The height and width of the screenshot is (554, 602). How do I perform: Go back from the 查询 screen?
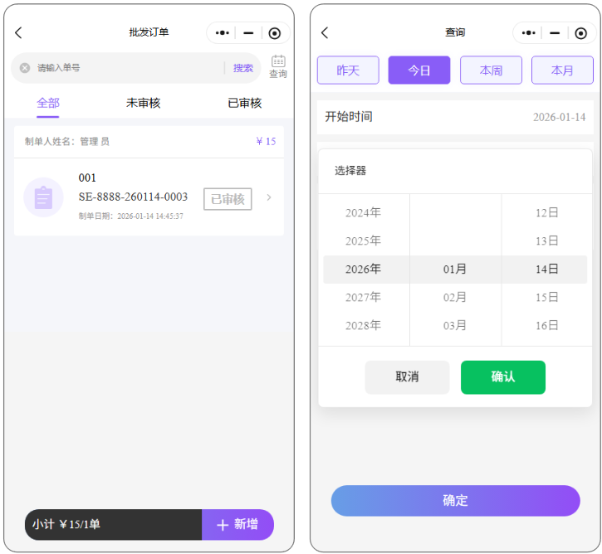(x=325, y=33)
